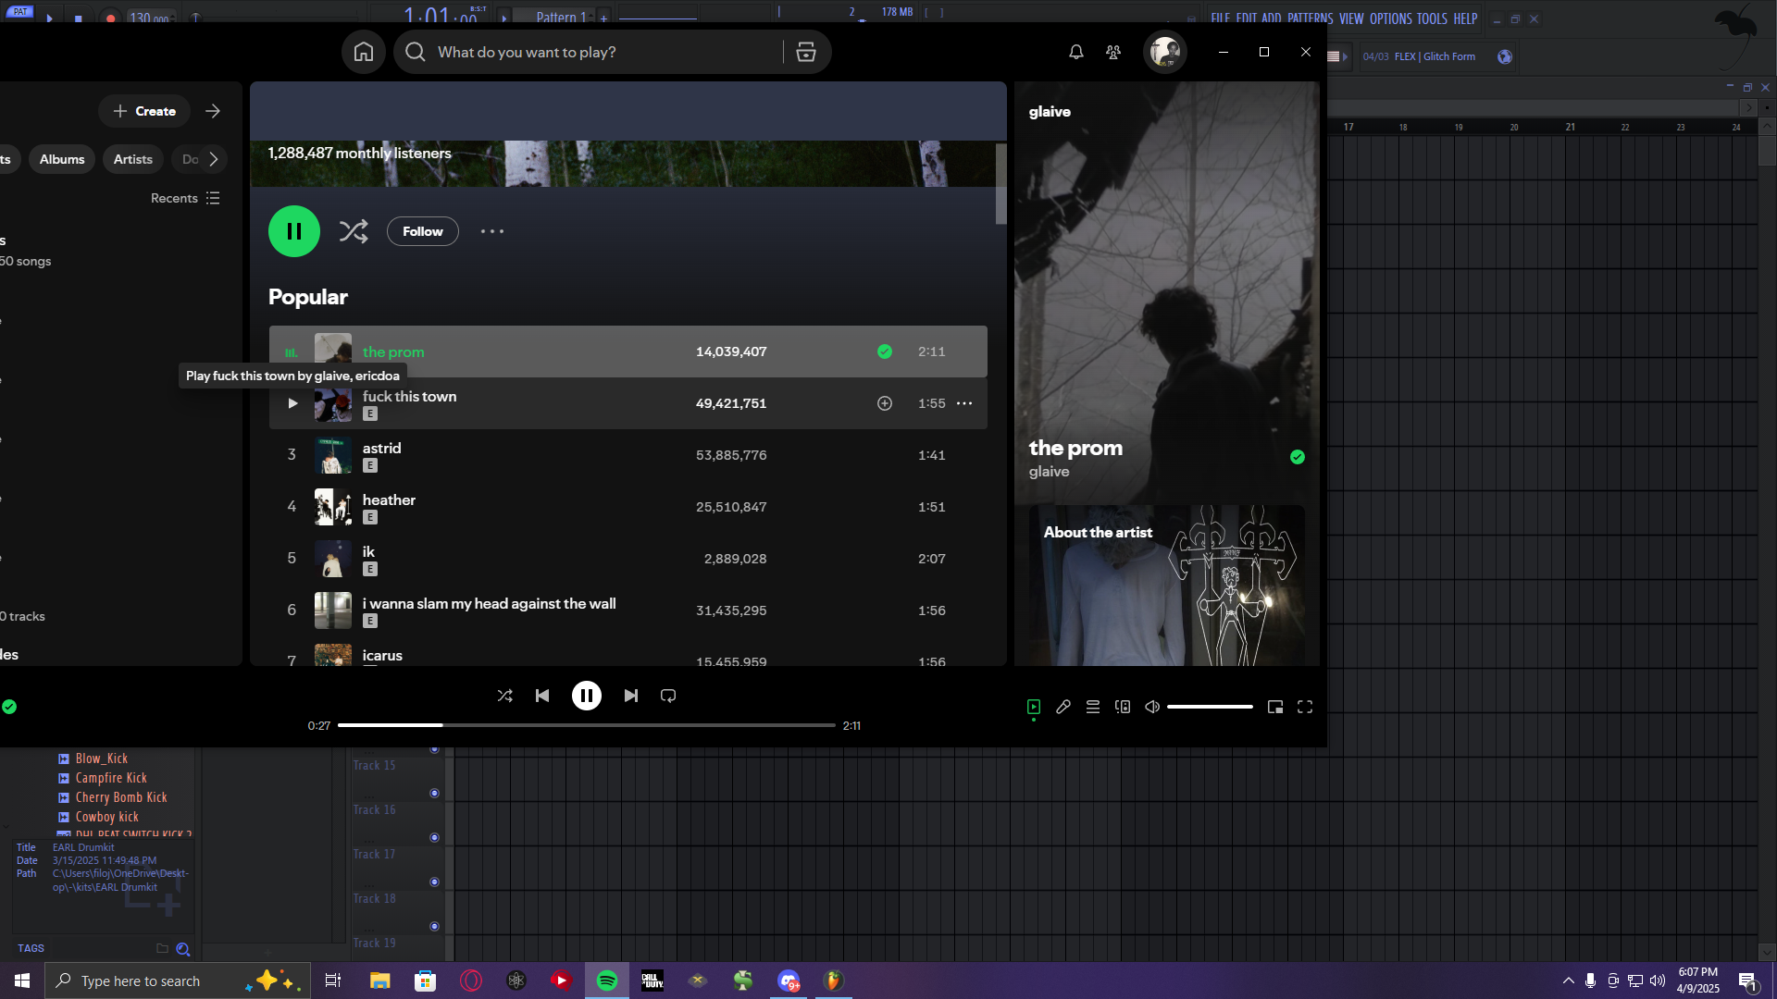The height and width of the screenshot is (999, 1777).
Task: Open the mini player icon
Action: 1275,707
